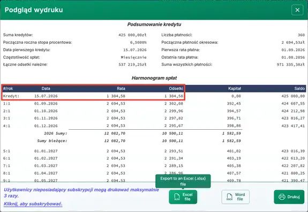This screenshot has height=212, width=308.
Task: Click the value '971 335,38zł'
Action: click(x=291, y=65)
